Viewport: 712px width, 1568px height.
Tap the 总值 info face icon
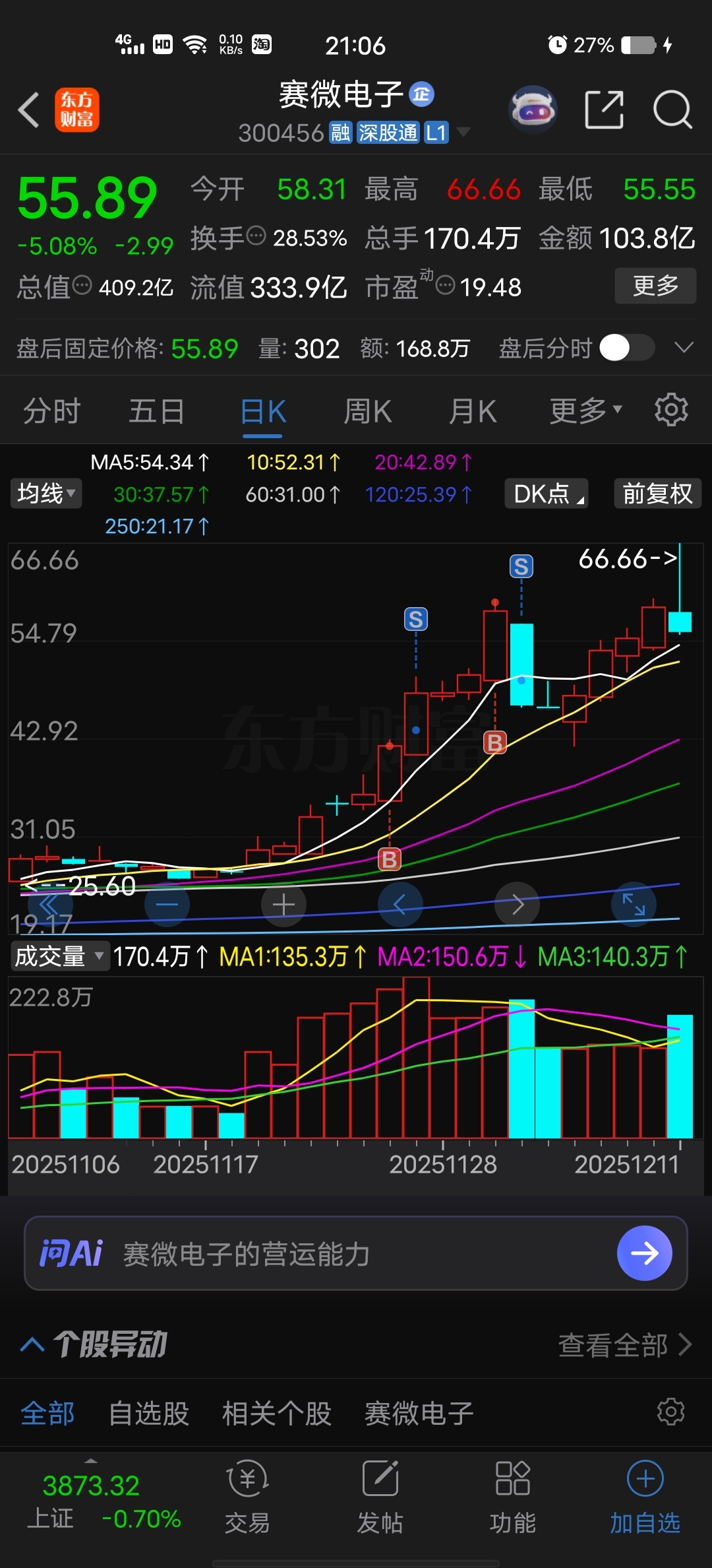click(82, 286)
